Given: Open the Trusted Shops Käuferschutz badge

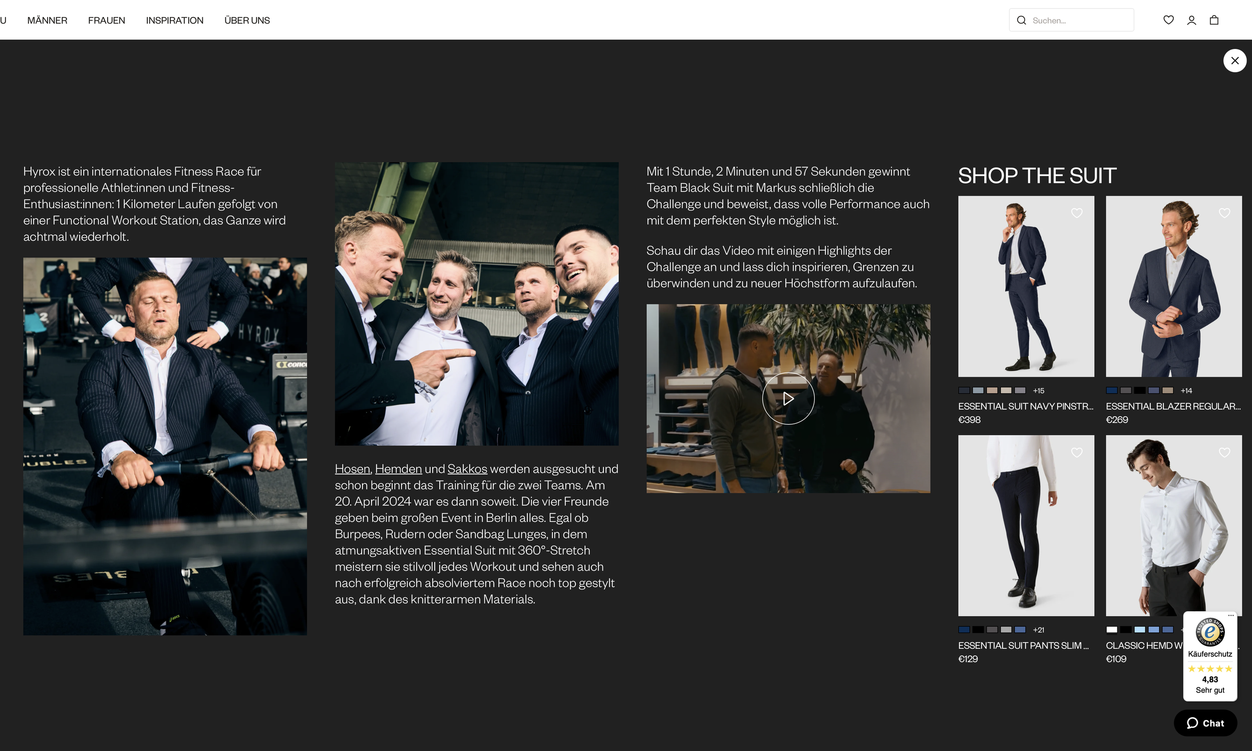Looking at the screenshot, I should tap(1209, 656).
